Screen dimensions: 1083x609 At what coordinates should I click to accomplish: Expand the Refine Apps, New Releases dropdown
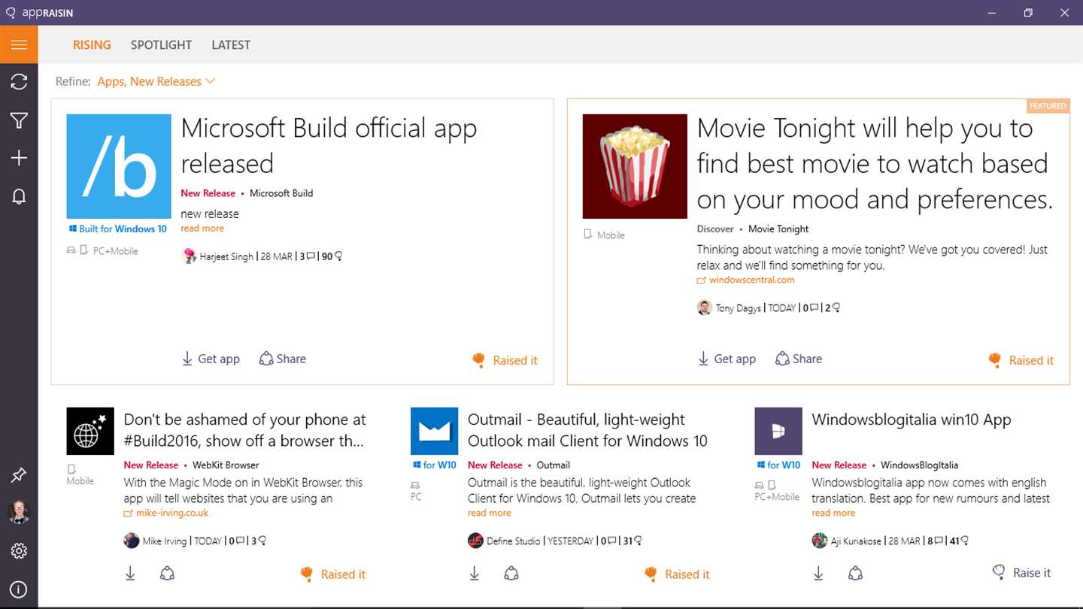click(156, 81)
